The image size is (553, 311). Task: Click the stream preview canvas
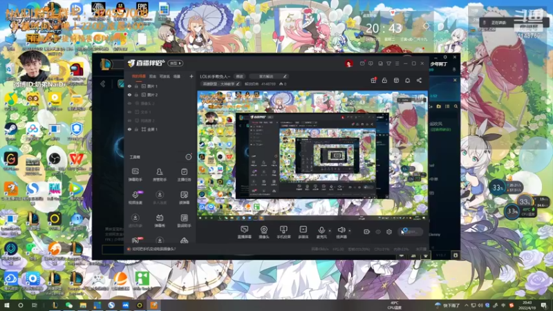coord(312,156)
